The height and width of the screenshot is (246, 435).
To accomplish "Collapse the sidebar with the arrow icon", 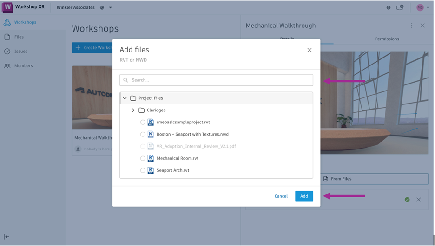I will pos(7,237).
